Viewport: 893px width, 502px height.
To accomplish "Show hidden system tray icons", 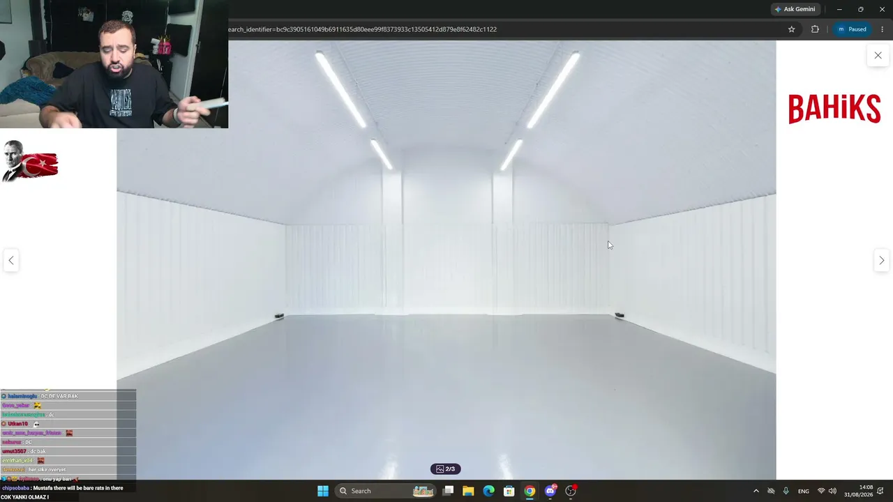I will [x=756, y=491].
